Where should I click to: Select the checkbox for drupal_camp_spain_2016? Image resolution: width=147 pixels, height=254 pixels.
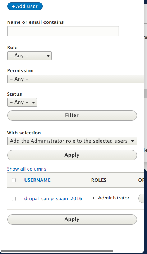14,199
